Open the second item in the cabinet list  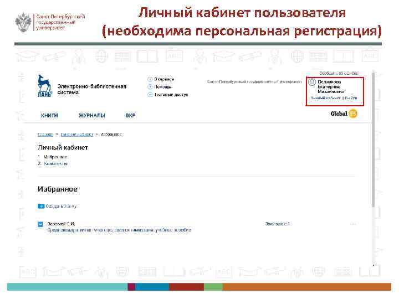point(56,163)
